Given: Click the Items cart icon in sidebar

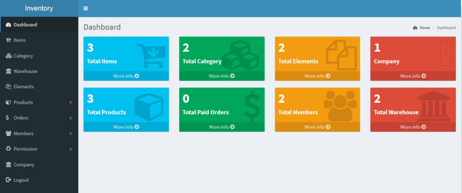Looking at the screenshot, I should click(x=8, y=40).
